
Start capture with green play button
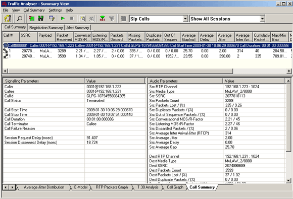63,18
